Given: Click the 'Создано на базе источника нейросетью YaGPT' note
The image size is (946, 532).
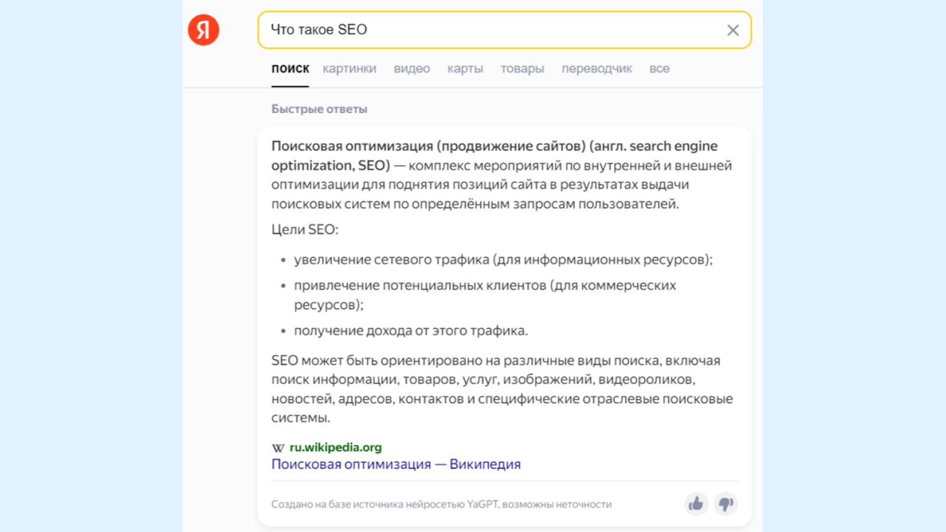Looking at the screenshot, I should pos(442,504).
